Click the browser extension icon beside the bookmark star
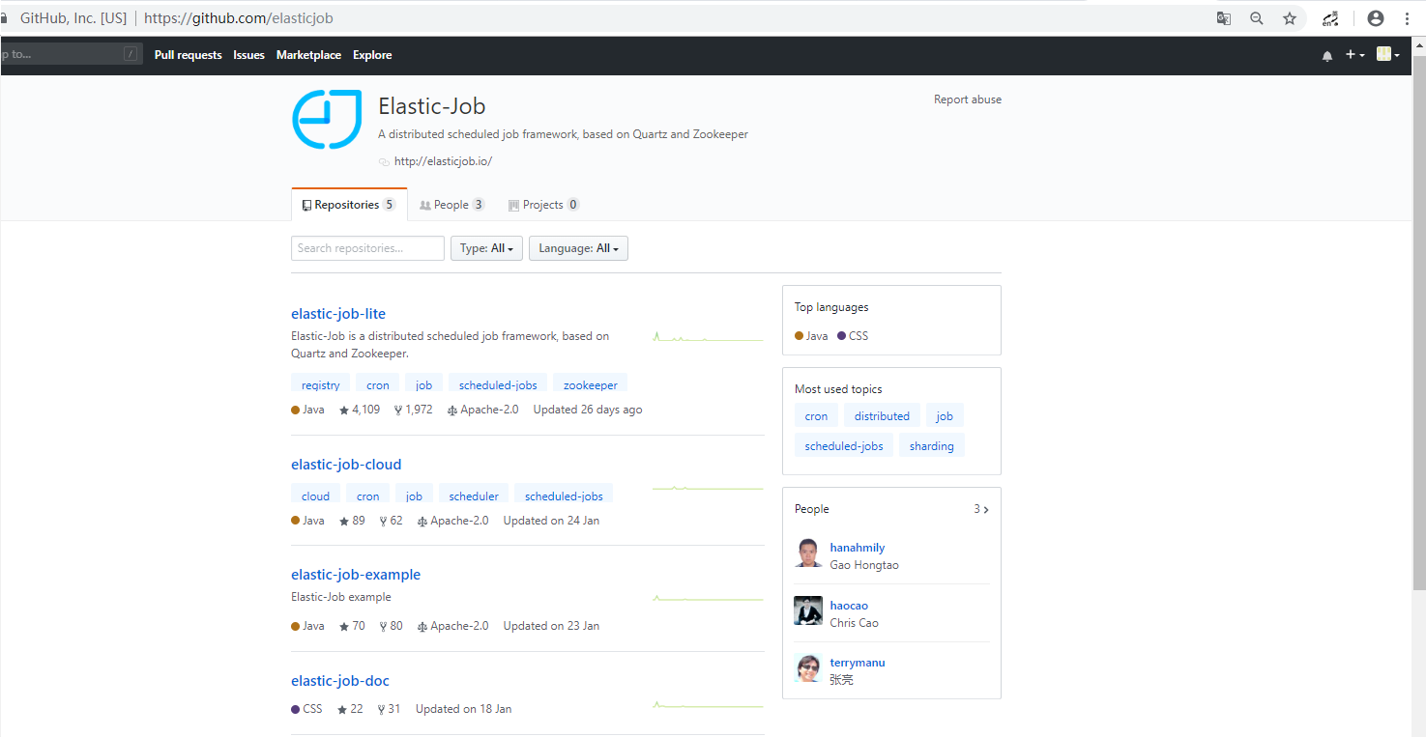This screenshot has width=1426, height=737. (1331, 18)
